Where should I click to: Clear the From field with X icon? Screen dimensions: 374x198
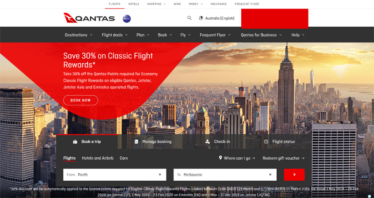click(x=160, y=175)
